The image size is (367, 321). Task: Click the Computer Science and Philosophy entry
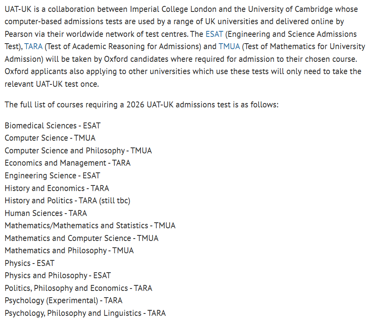tap(78, 151)
